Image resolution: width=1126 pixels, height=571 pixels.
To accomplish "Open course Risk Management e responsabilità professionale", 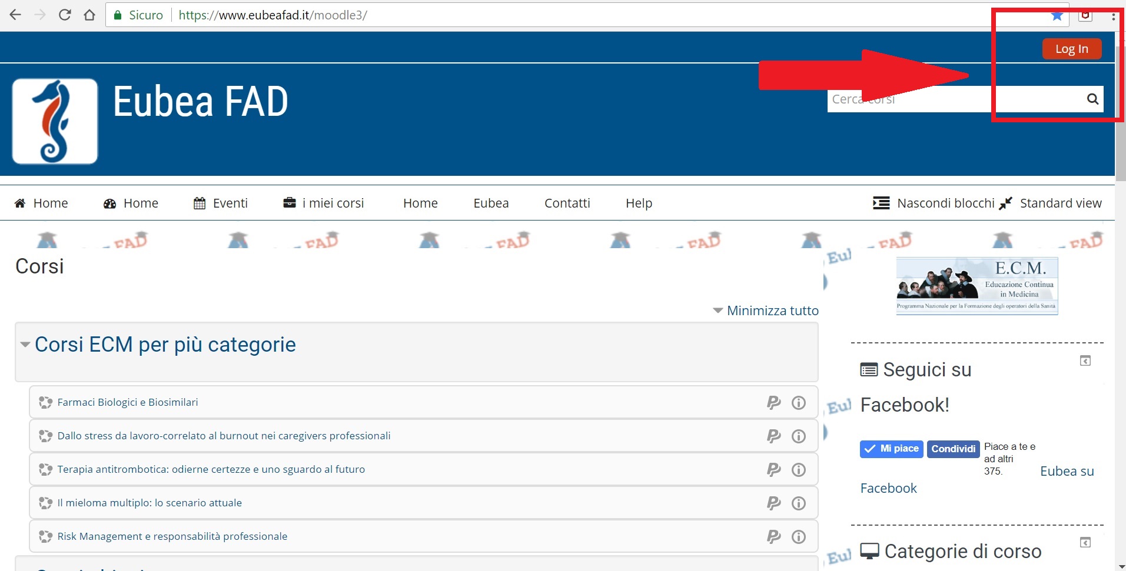I will (x=172, y=536).
